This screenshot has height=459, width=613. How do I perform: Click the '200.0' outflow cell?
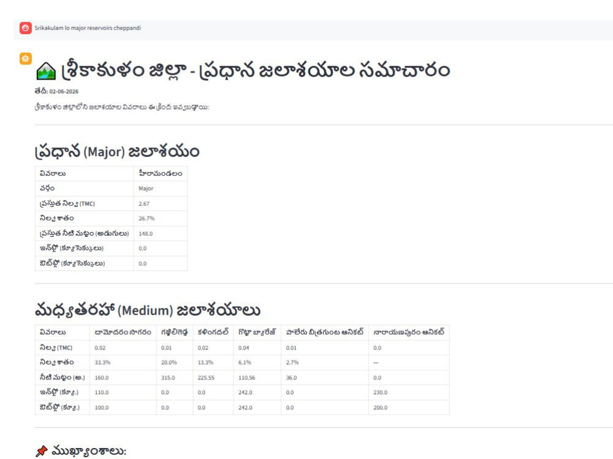point(381,408)
